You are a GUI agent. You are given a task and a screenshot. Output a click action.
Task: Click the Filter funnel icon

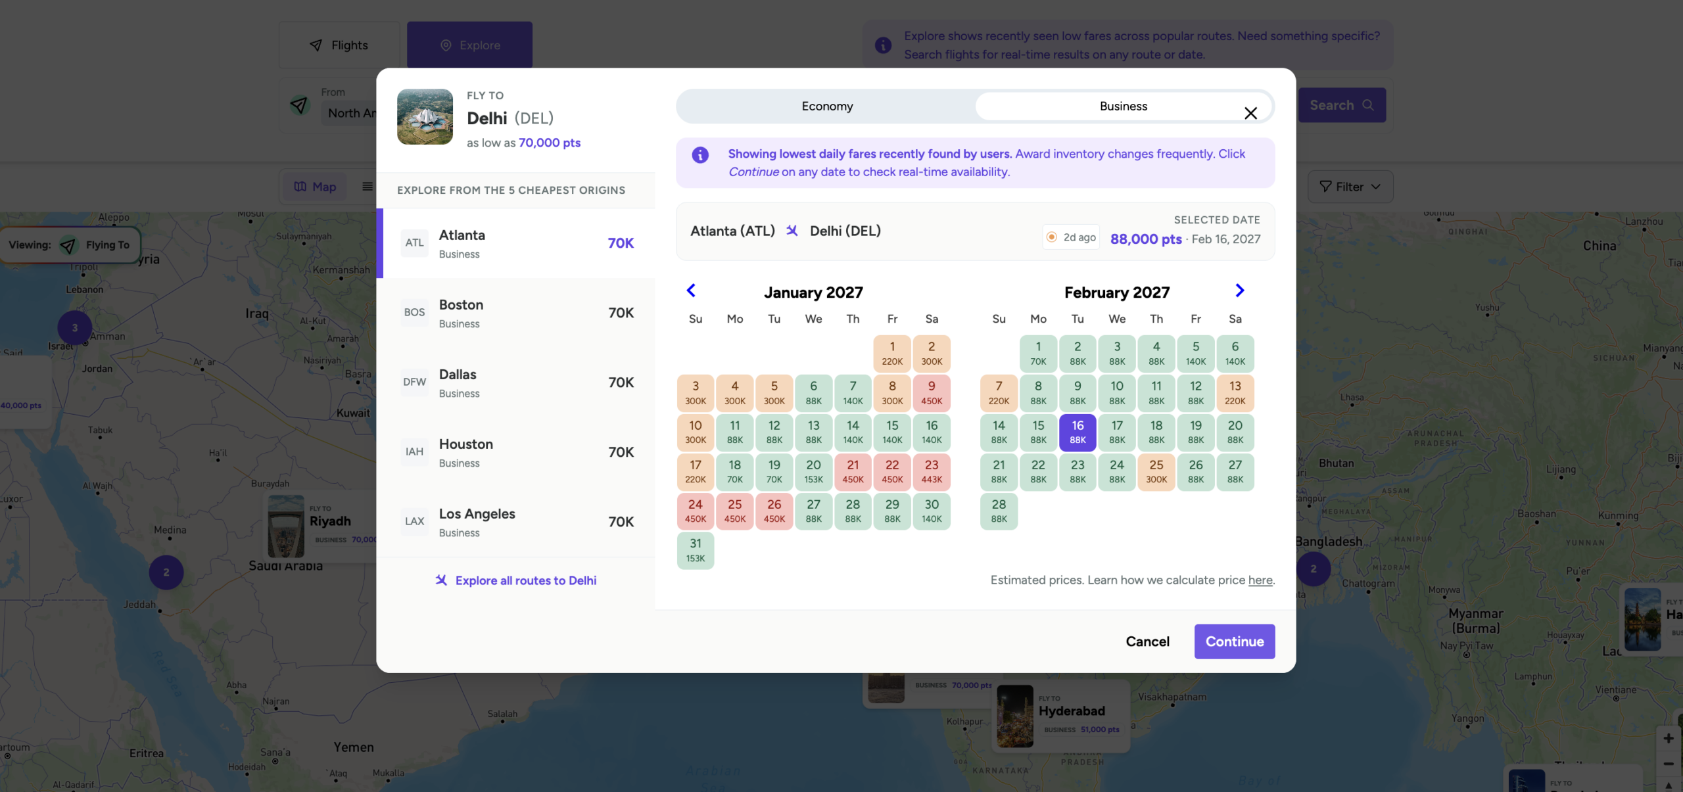[x=1325, y=187]
